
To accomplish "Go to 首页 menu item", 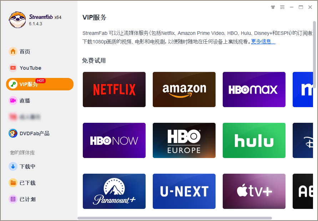I will point(25,52).
